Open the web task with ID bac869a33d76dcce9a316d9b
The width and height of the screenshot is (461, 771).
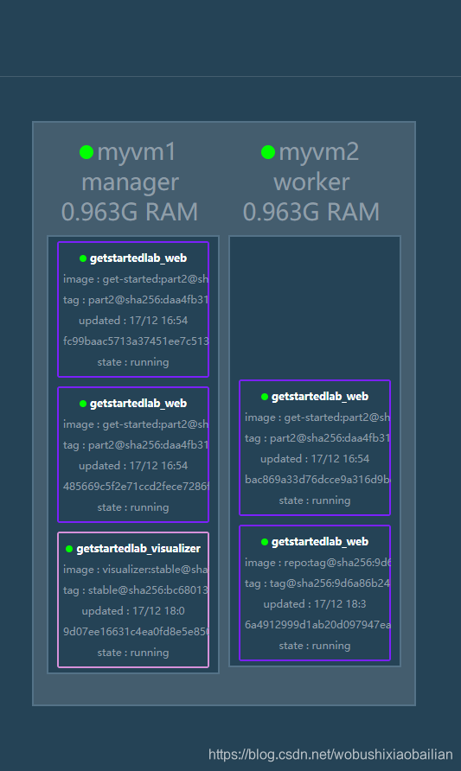pos(315,448)
